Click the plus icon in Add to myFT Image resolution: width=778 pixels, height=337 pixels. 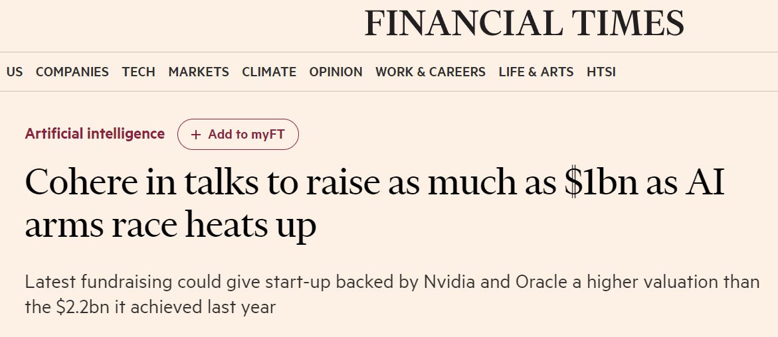(x=196, y=135)
